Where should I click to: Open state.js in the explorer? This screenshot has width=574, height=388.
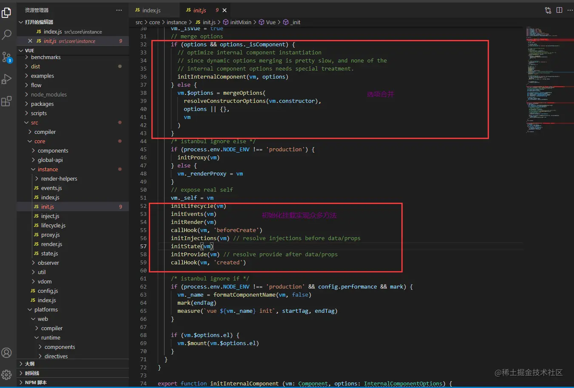click(49, 253)
